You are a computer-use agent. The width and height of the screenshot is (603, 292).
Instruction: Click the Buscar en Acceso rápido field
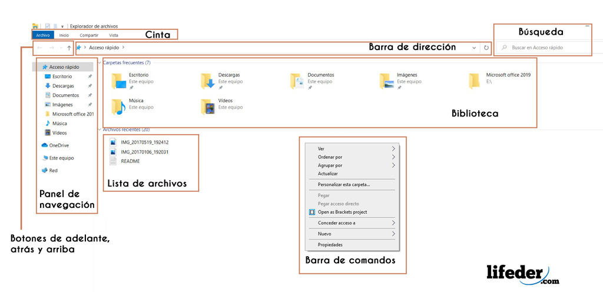(x=545, y=47)
